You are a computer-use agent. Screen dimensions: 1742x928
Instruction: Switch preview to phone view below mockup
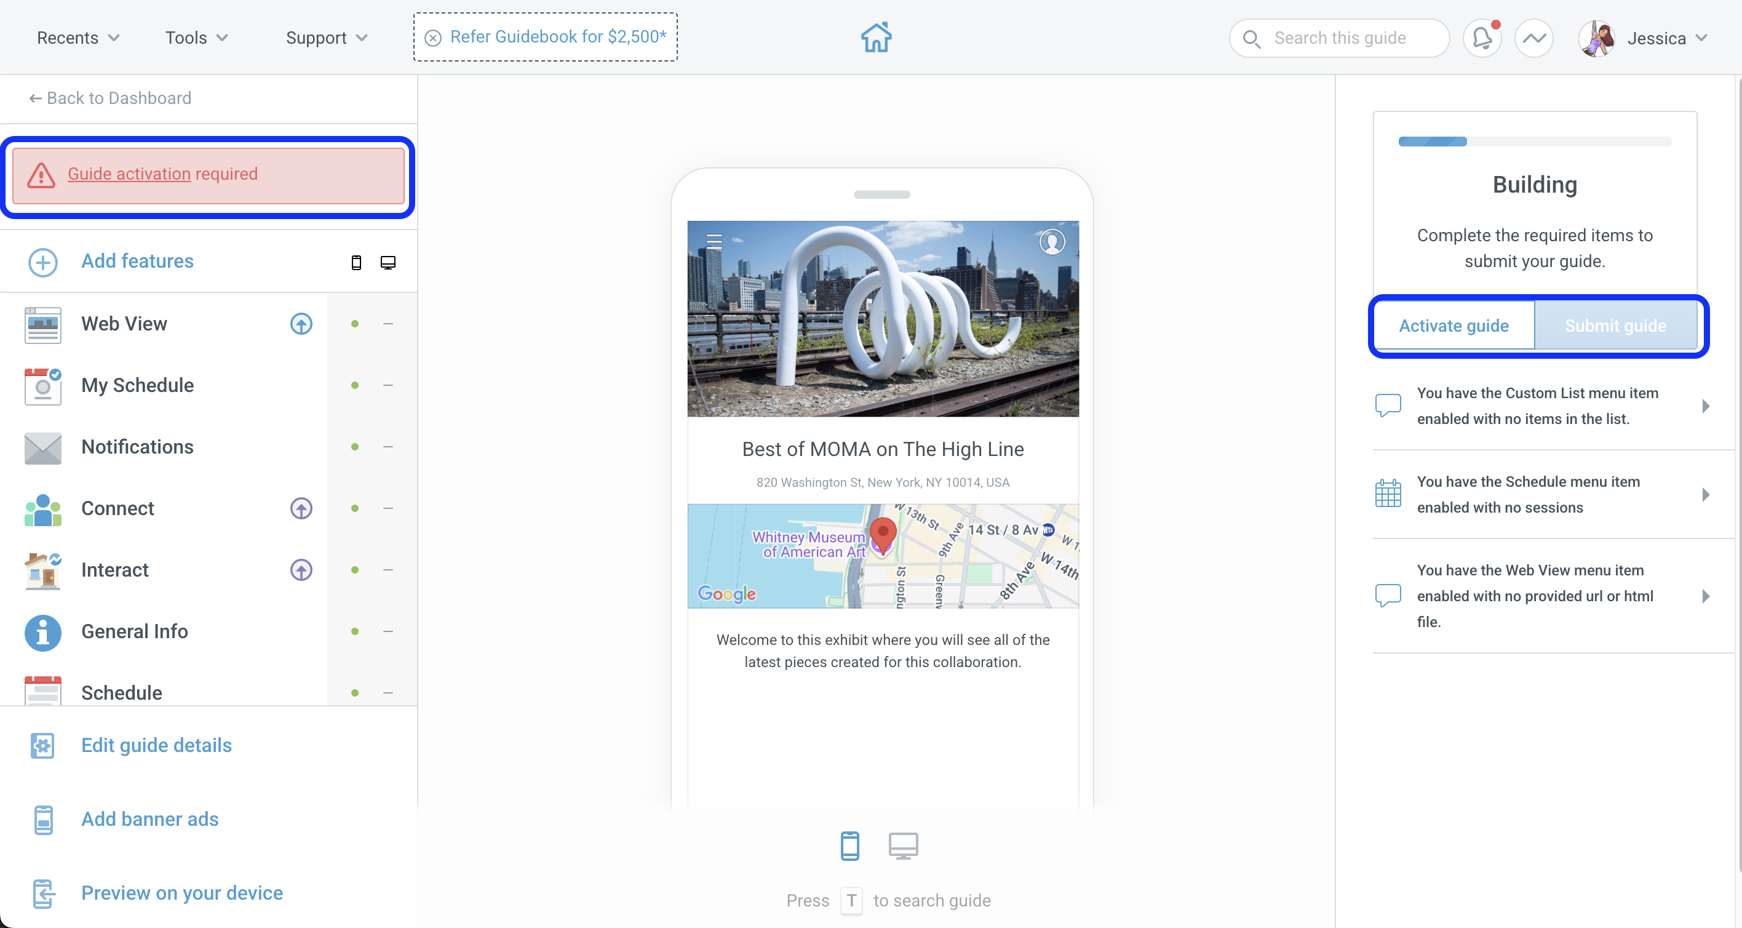click(849, 846)
